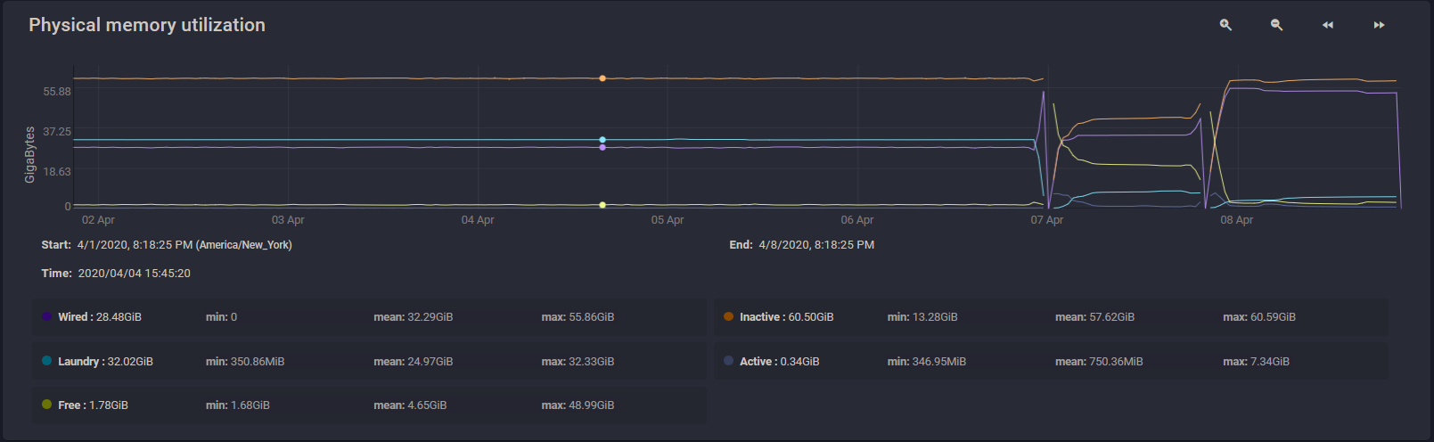Click the Start timestamp '4/1/2020, 8:18:25 PM'
The image size is (1434, 442).
pos(135,245)
